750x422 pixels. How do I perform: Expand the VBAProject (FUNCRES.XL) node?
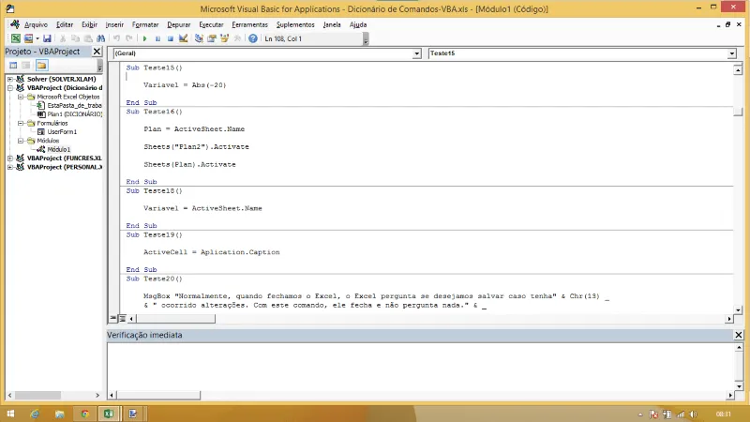(10, 158)
